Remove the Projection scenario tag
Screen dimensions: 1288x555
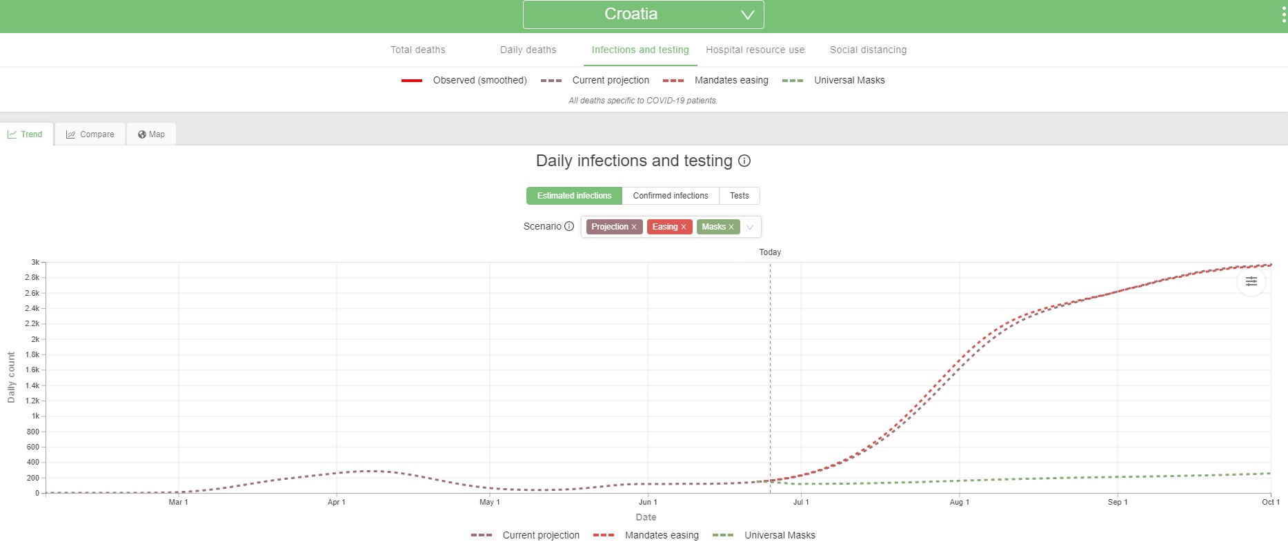[x=634, y=227]
